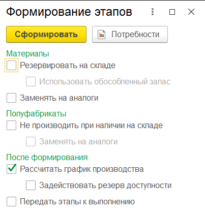Screen dimensions: 205x214
Task: Tick greyed Заменять на аналоги under Полуфабрикаты
Action: [31, 141]
